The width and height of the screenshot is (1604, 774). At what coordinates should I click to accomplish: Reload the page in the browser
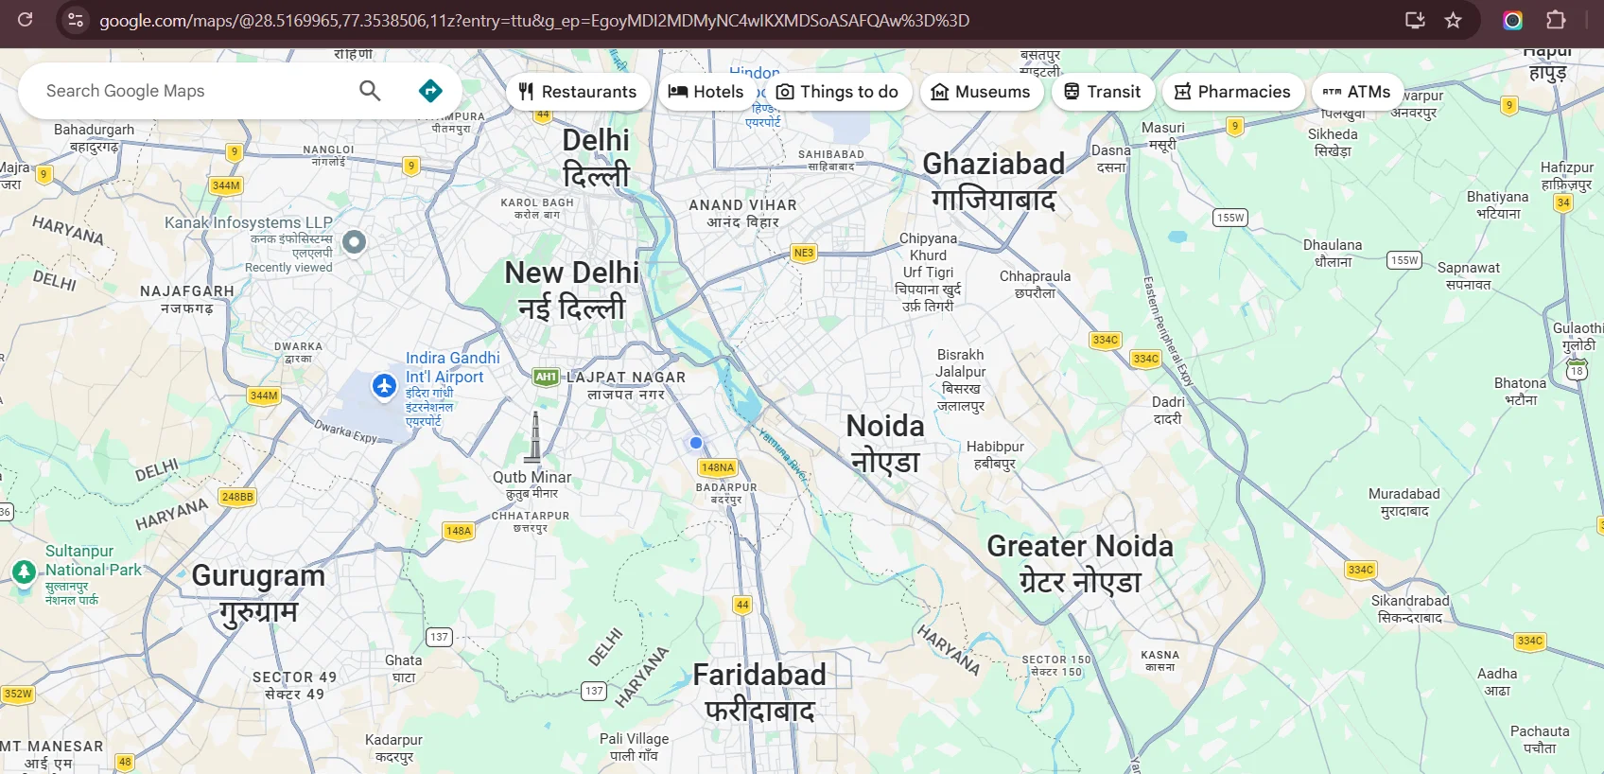click(x=26, y=20)
